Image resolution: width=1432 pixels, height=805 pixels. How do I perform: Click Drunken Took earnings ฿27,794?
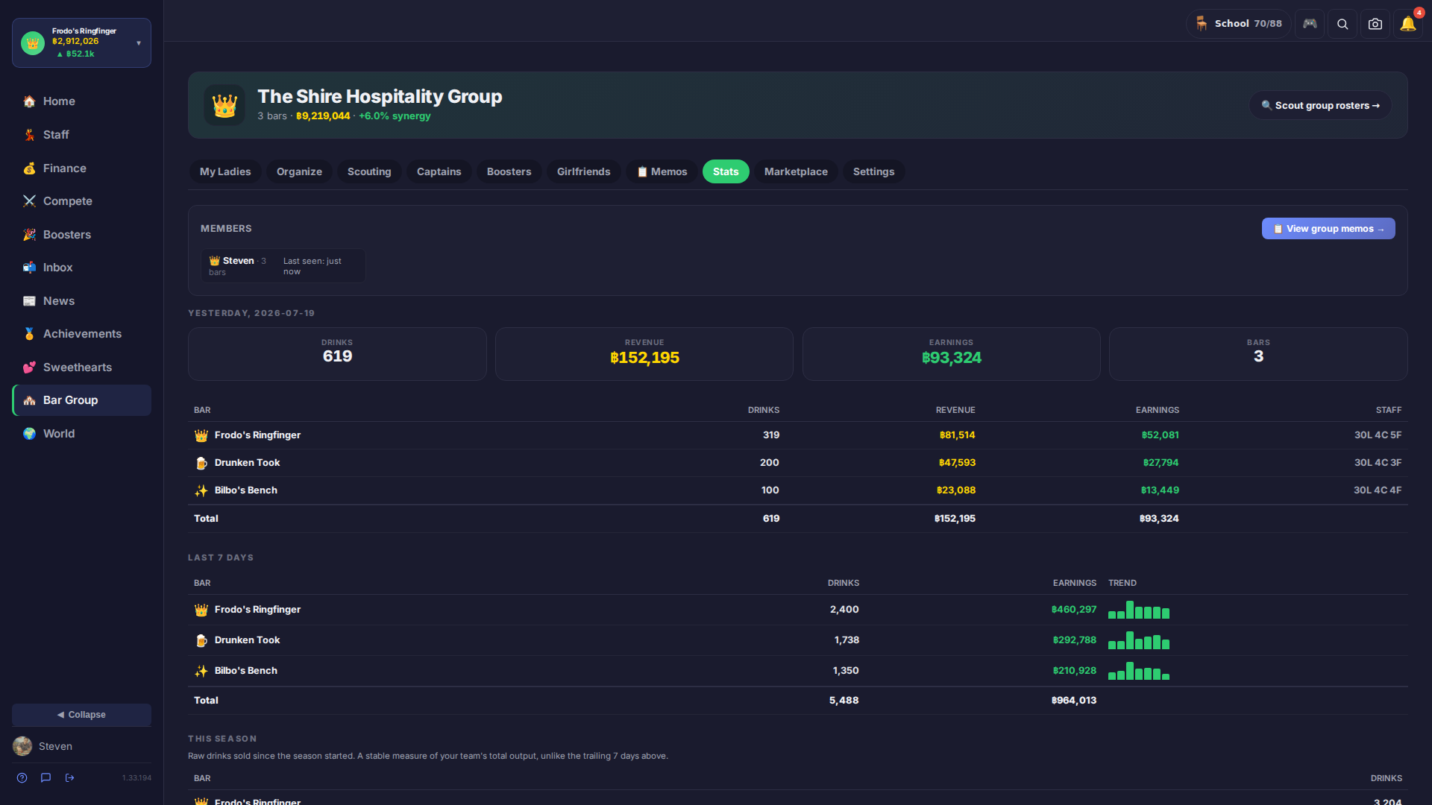point(1161,463)
